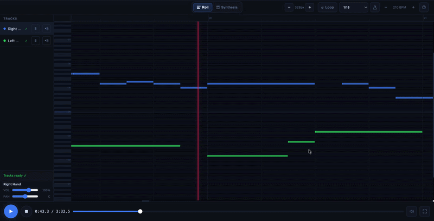The height and width of the screenshot is (221, 434).
Task: Mute the Left Hand track
Action: (x=47, y=41)
